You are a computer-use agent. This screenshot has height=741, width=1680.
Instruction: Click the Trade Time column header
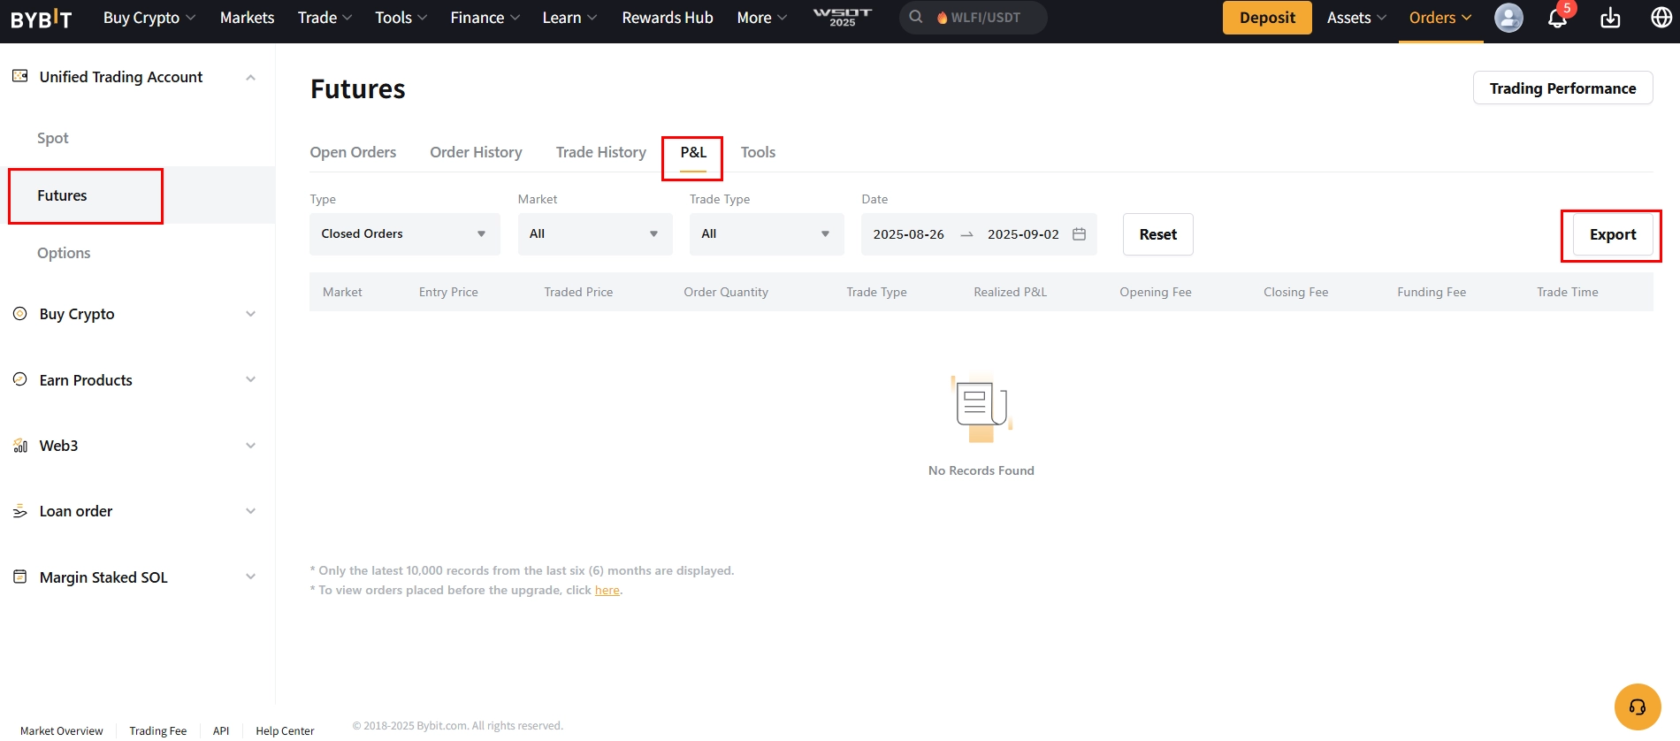pos(1567,292)
